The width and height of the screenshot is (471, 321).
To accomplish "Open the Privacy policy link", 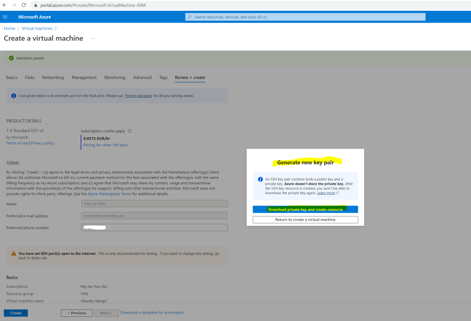I will [x=43, y=143].
